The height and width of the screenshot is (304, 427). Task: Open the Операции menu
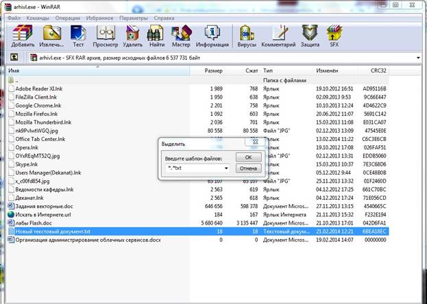coord(68,18)
